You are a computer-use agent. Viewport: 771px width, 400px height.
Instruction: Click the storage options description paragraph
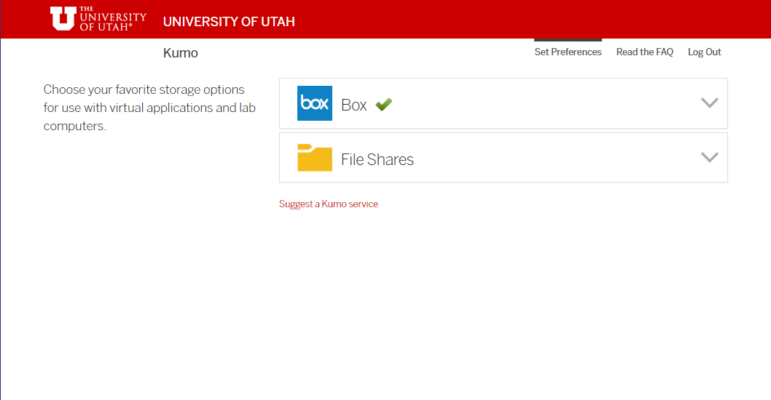pos(149,108)
